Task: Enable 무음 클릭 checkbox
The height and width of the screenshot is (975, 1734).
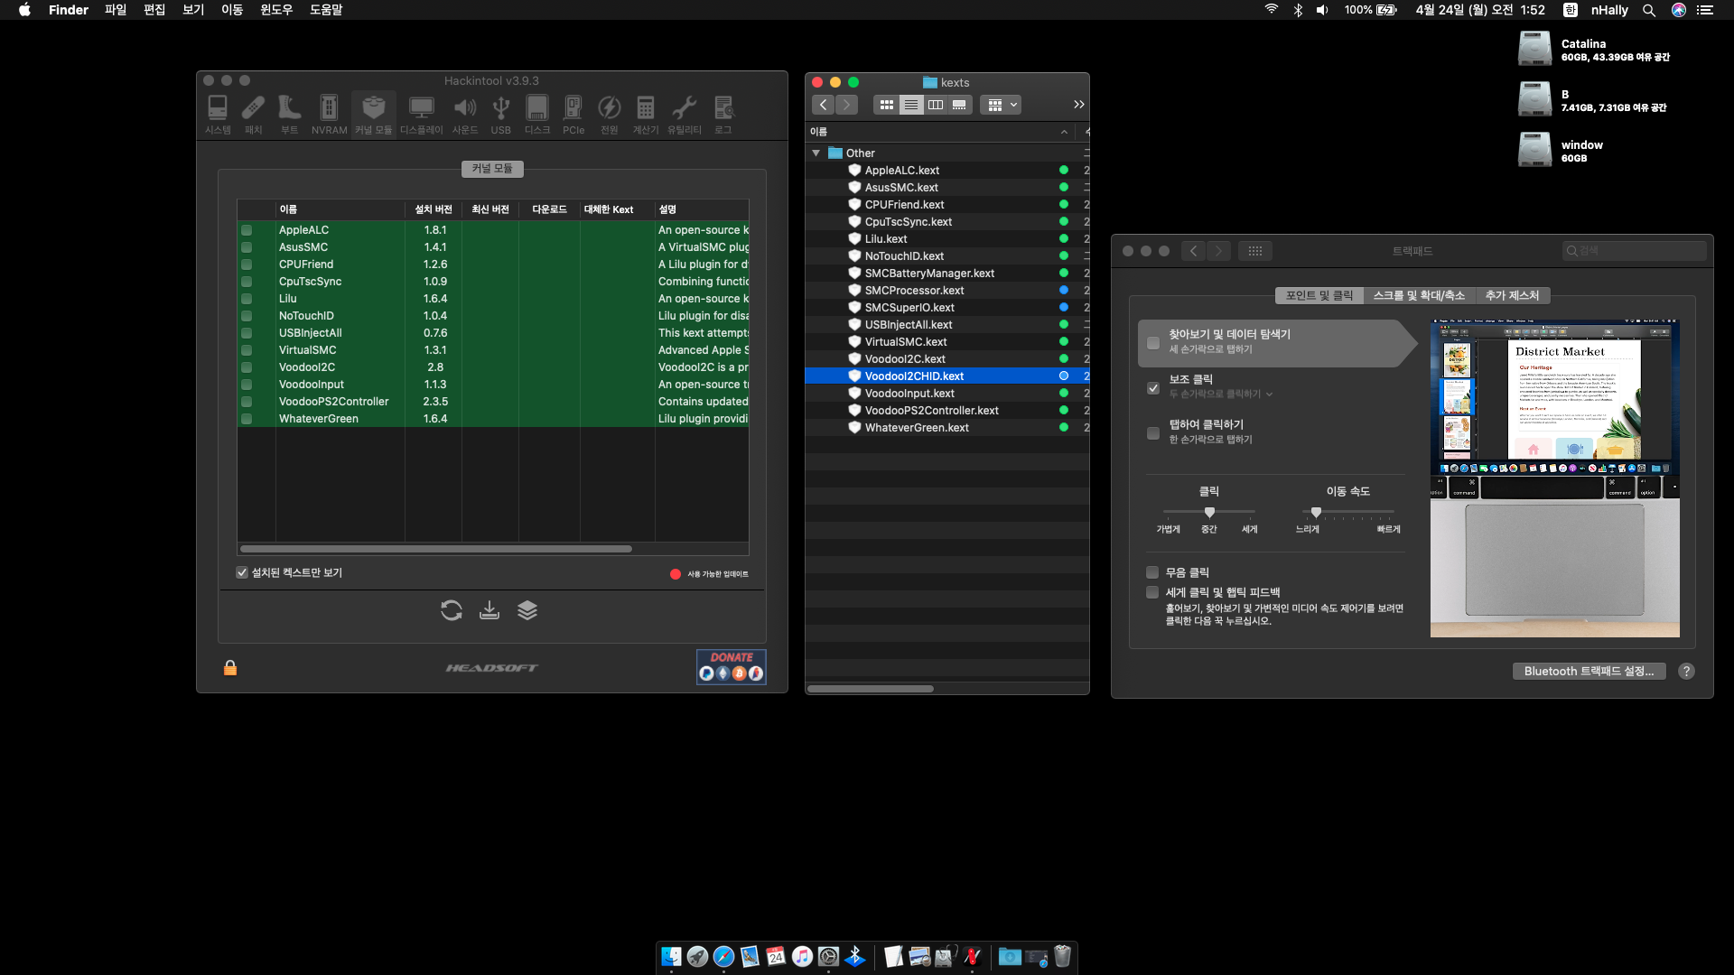Action: [x=1152, y=572]
